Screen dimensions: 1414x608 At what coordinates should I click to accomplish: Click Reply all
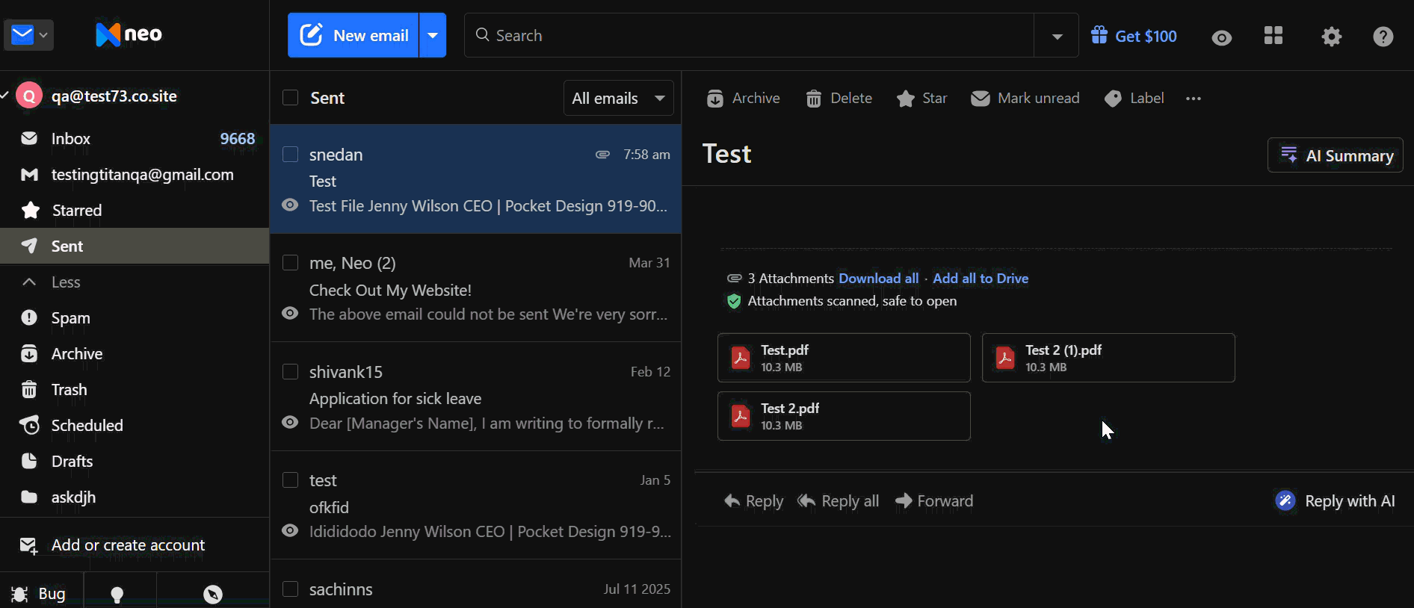click(x=838, y=501)
